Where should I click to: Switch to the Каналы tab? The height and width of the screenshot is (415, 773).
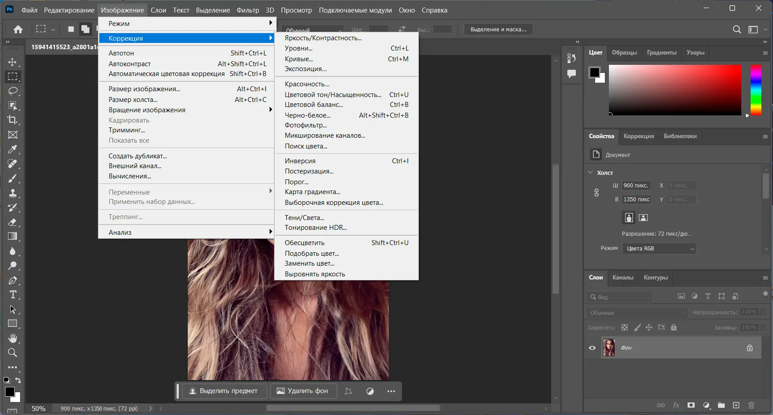(x=623, y=278)
